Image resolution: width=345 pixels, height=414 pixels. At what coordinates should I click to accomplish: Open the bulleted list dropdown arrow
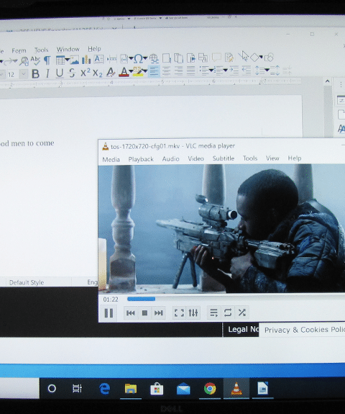coord(211,71)
